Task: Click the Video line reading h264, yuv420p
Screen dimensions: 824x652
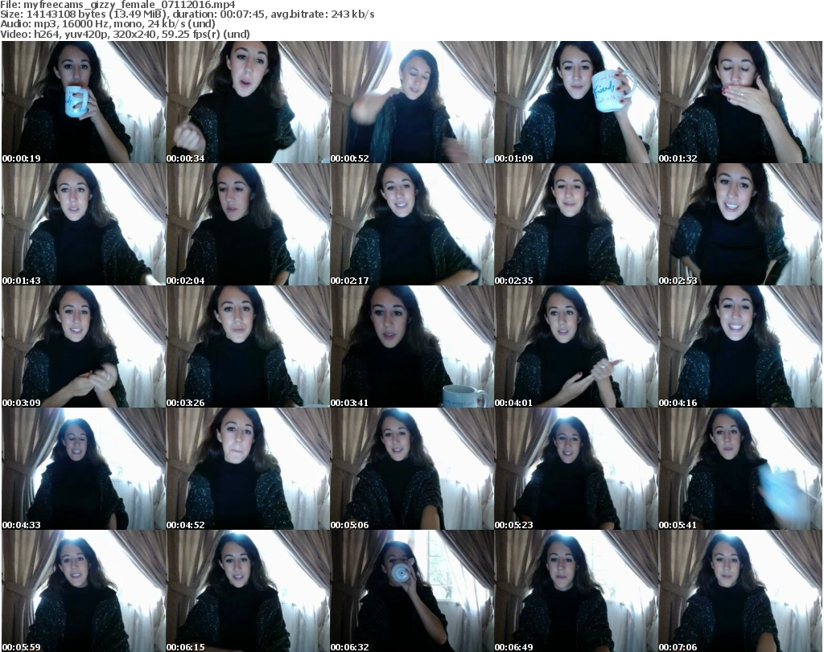Action: (x=125, y=34)
